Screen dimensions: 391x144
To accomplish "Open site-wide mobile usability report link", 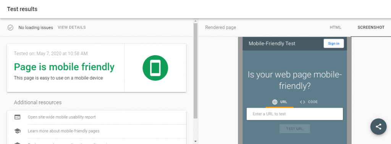I will [61, 117].
